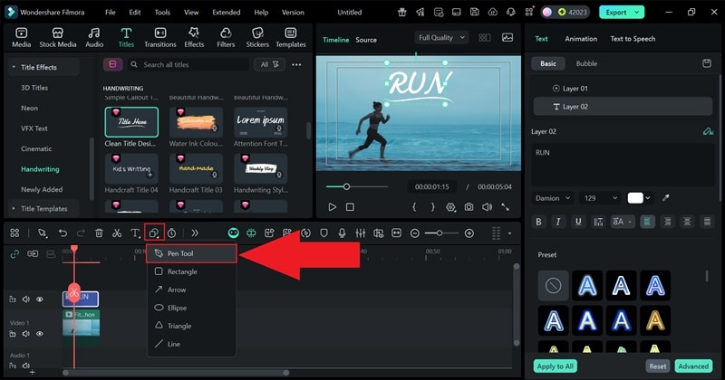The width and height of the screenshot is (725, 380).
Task: Click the timeline zoom slider
Action: coord(440,233)
